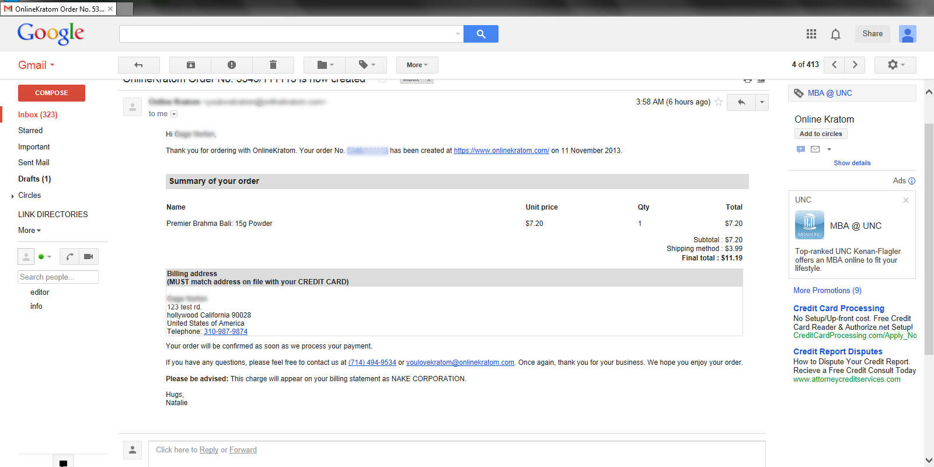Delete this email with the trash icon
This screenshot has width=934, height=467.
point(273,65)
